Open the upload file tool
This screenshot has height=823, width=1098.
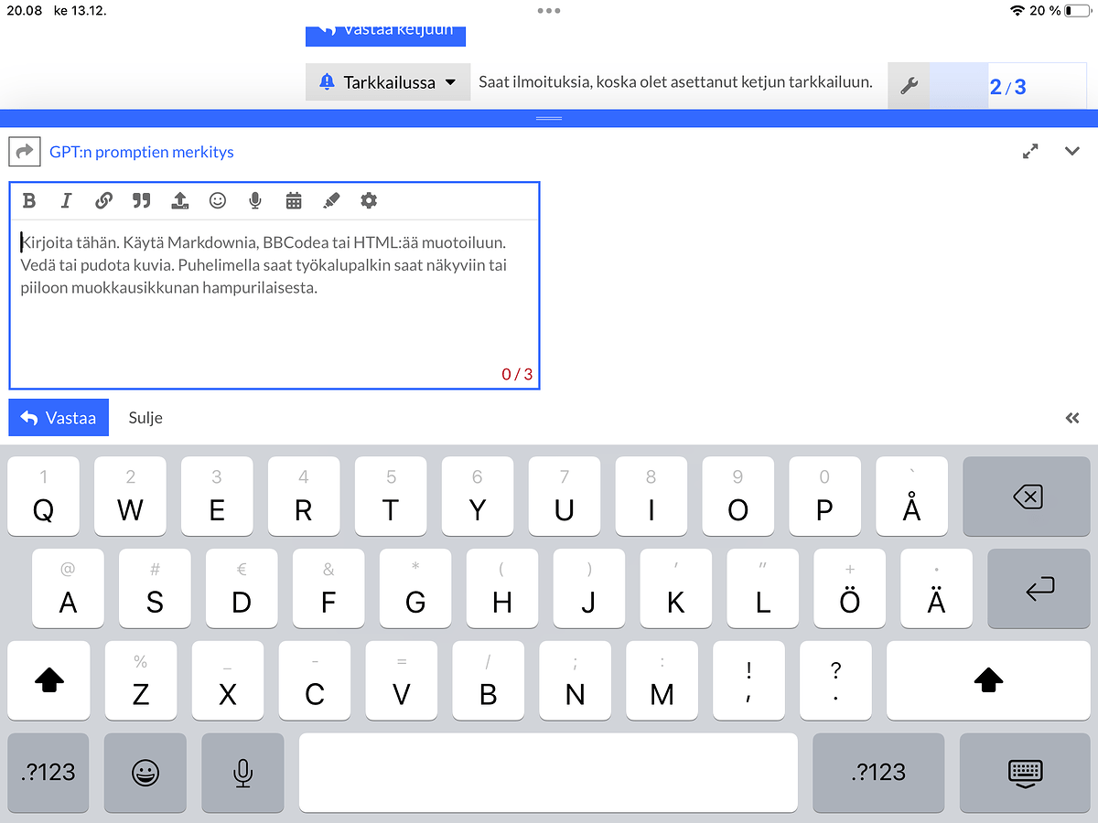(179, 201)
